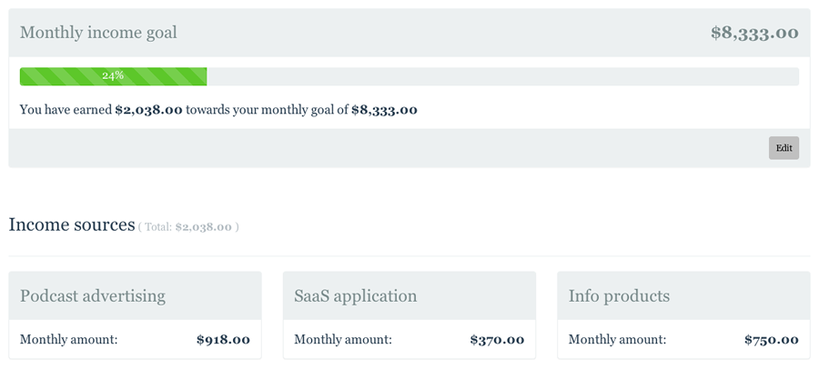Screen dimensions: 819x369
Task: Click the $8,333.00 amount in the goal header
Action: coord(754,33)
